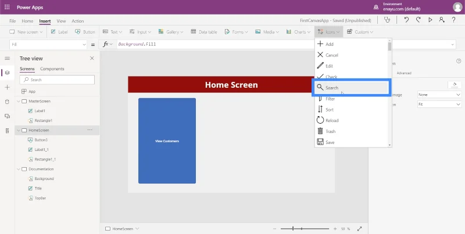Open the app launcher waffle icon

7,7
